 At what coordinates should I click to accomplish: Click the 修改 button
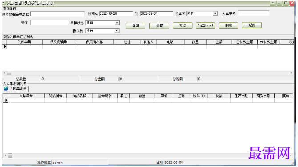click(x=183, y=25)
